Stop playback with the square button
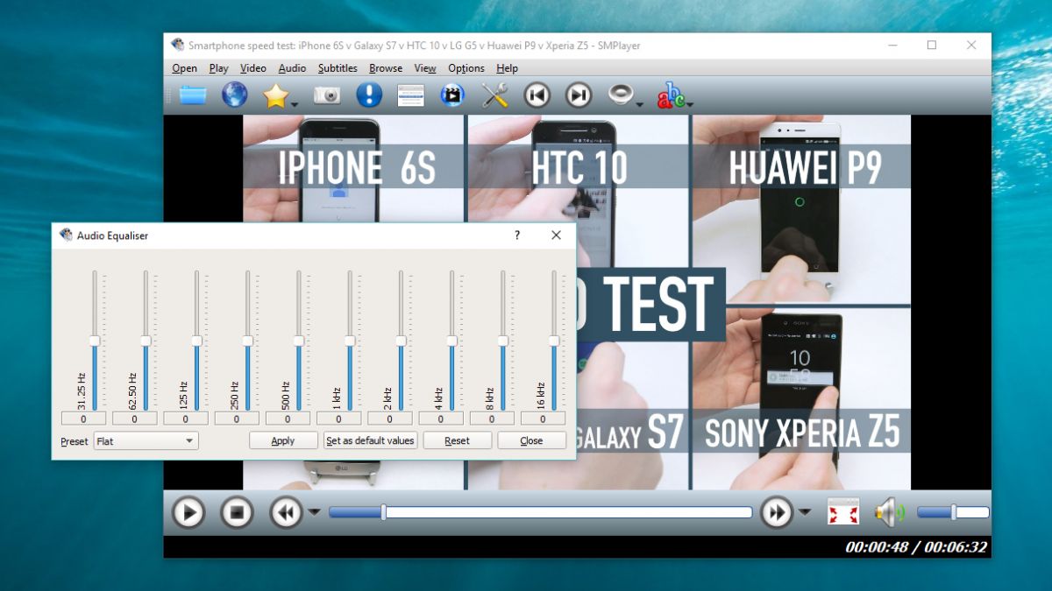1052x591 pixels. coord(236,512)
